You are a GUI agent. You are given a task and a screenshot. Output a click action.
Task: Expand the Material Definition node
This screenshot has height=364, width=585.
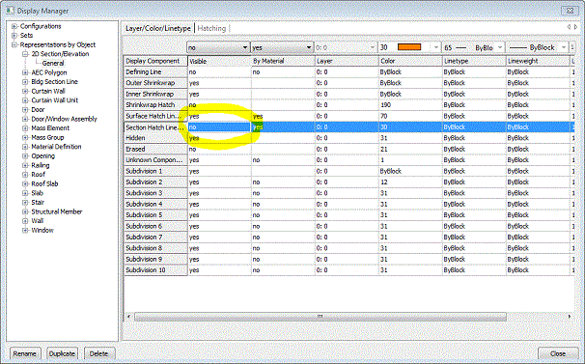point(25,147)
